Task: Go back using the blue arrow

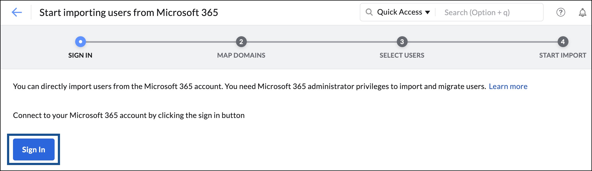Action: tap(16, 12)
